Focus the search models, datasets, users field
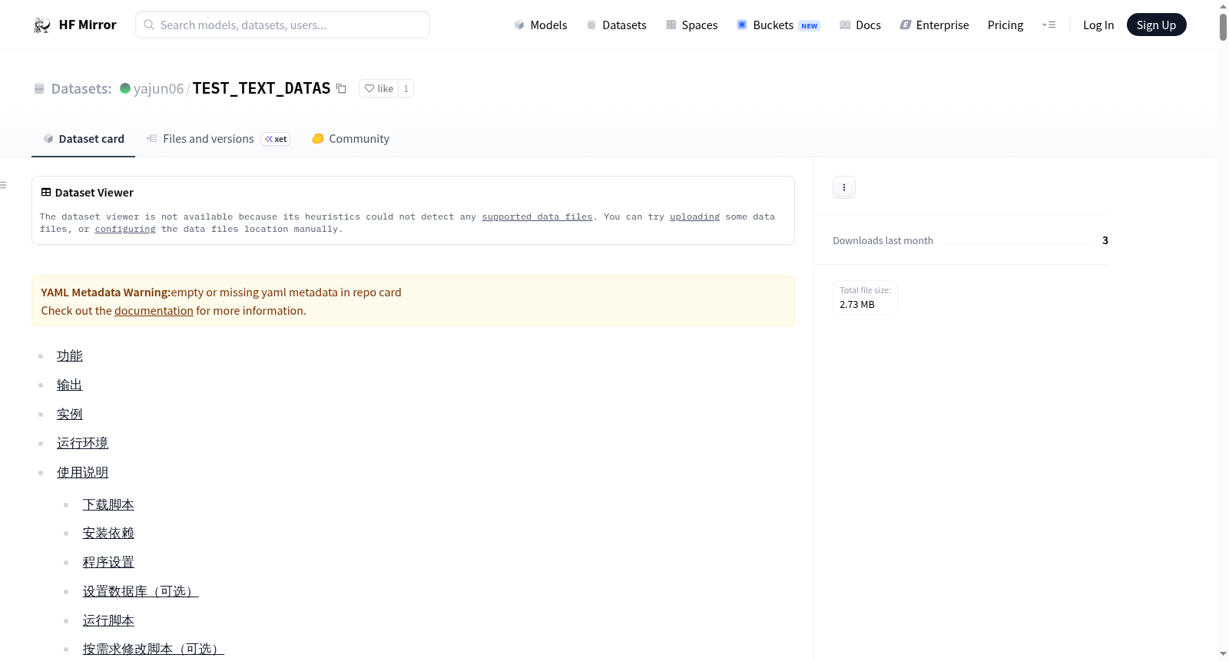1229x661 pixels. (283, 25)
